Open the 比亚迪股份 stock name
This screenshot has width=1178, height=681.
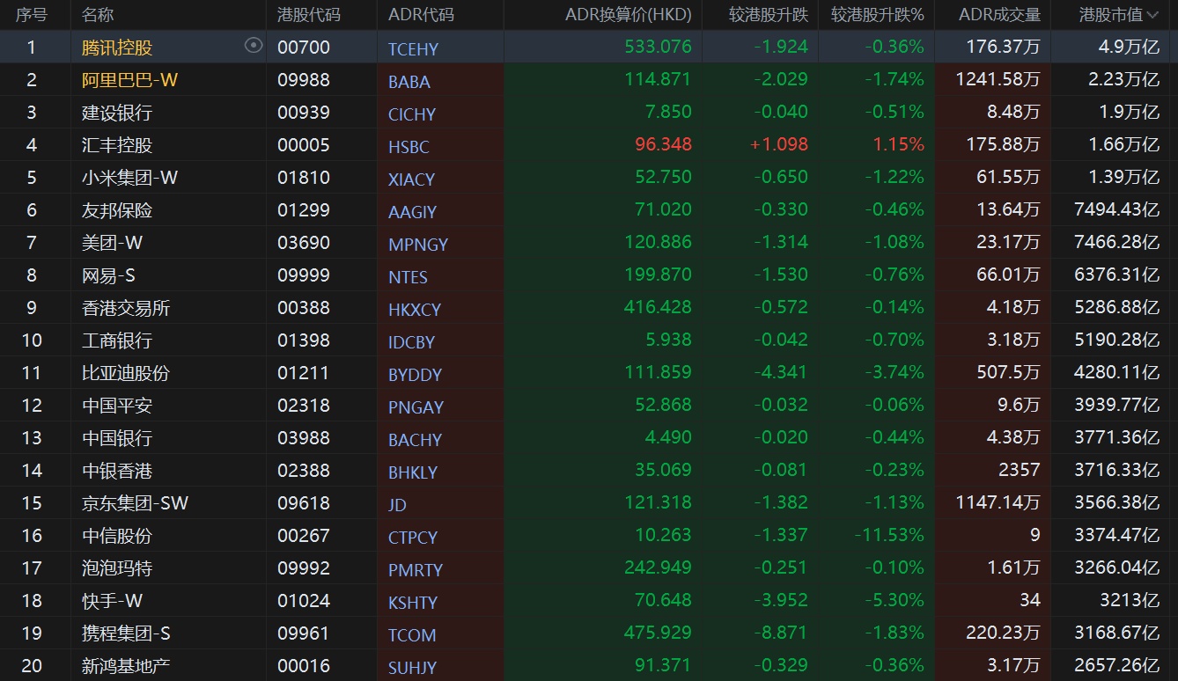125,373
